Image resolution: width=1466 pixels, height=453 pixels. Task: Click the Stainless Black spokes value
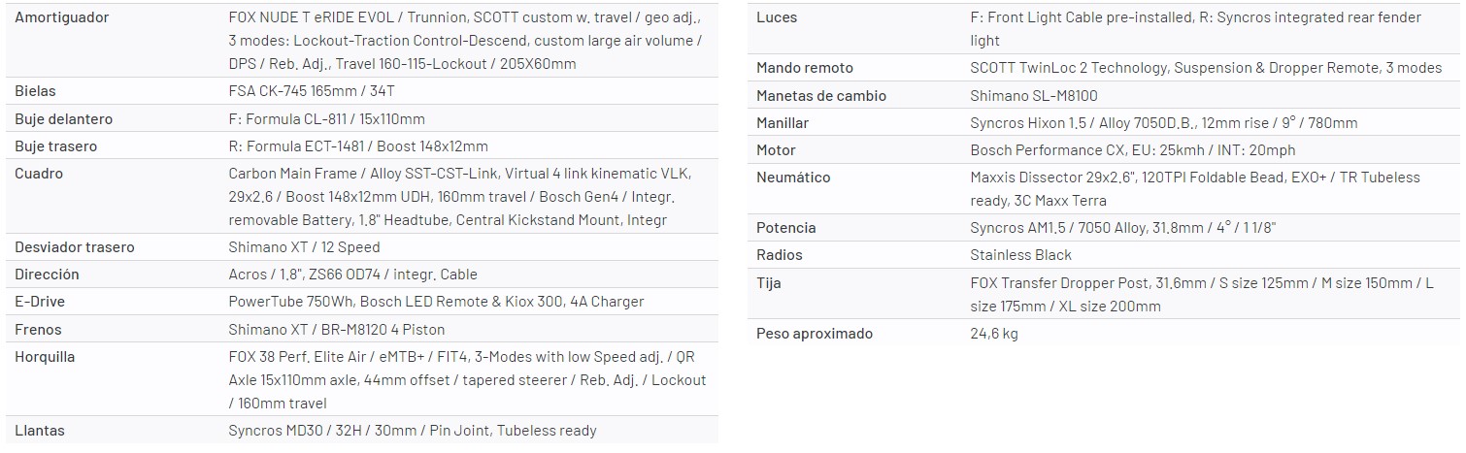tap(1020, 255)
